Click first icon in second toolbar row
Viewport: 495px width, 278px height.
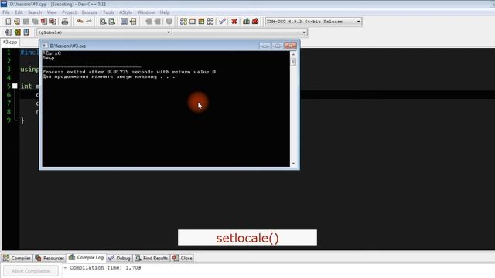click(9, 32)
